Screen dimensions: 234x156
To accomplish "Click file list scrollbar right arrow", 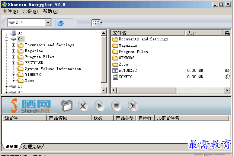I will [x=227, y=90].
